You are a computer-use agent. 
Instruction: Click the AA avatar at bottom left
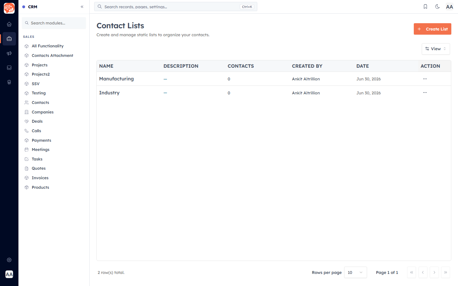click(9, 274)
